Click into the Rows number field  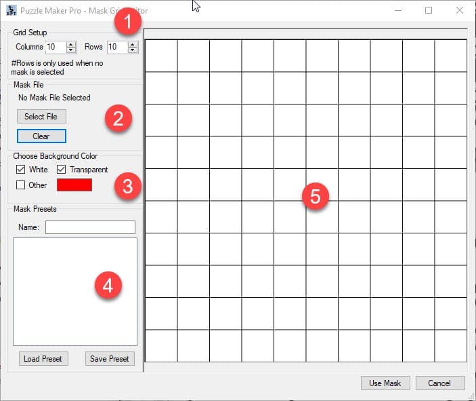pyautogui.click(x=116, y=47)
